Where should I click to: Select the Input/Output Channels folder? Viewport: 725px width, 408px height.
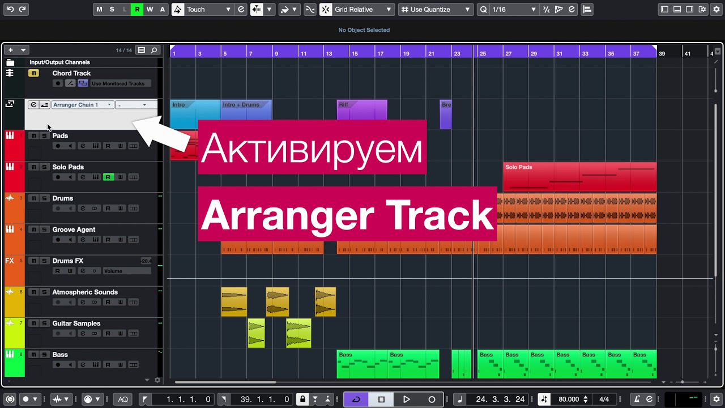coord(59,62)
